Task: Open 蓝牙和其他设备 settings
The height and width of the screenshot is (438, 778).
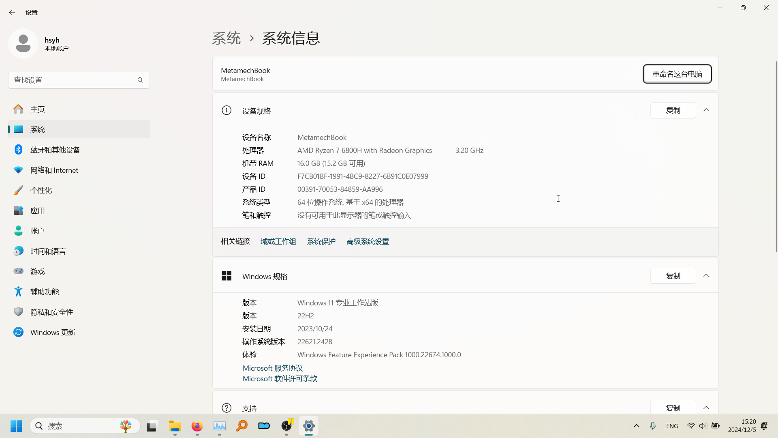Action: 79,150
